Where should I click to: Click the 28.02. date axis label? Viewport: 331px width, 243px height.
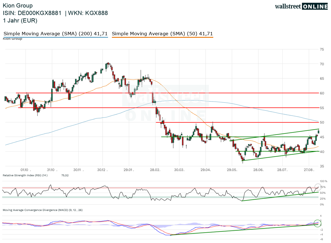155,170
